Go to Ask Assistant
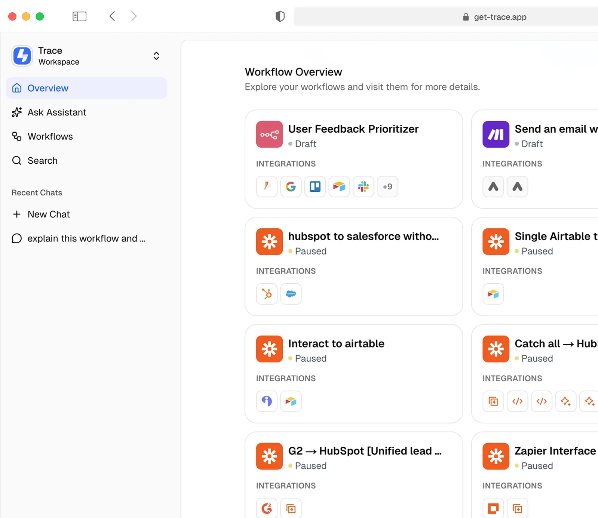This screenshot has width=598, height=518. click(57, 112)
